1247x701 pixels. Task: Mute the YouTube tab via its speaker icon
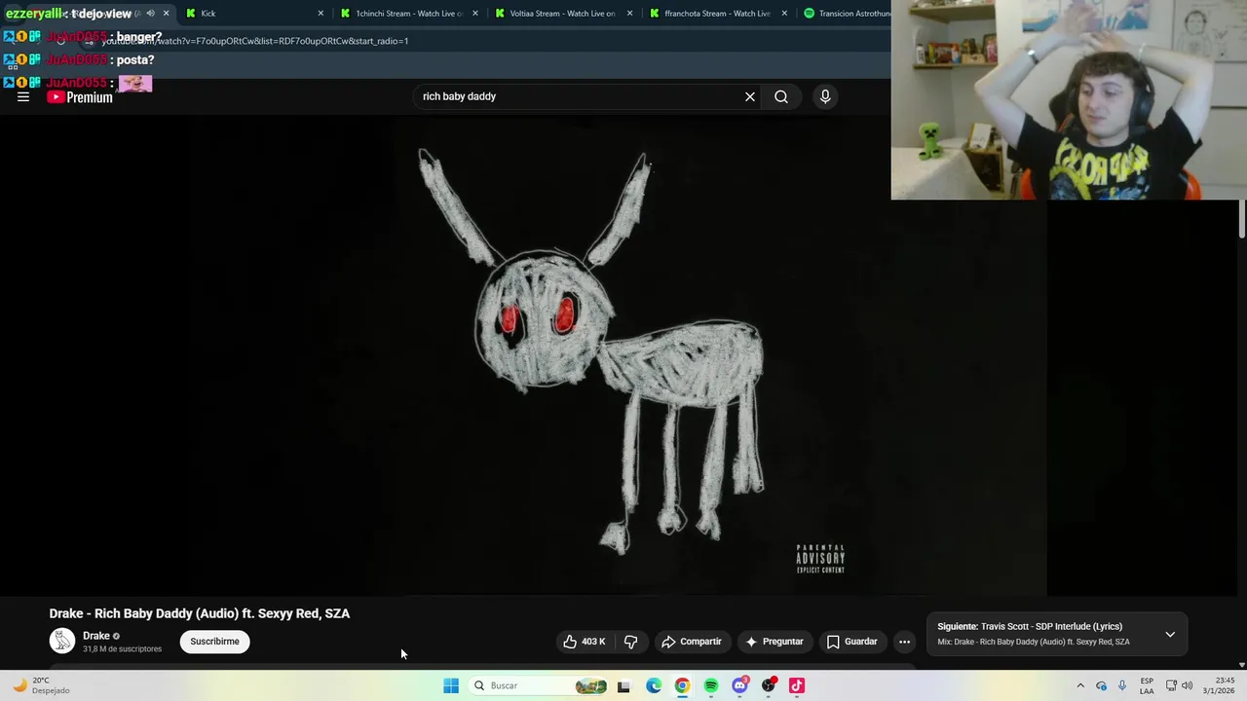point(150,14)
